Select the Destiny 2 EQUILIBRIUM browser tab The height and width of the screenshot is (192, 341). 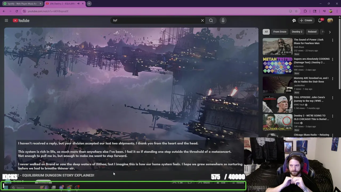tap(65, 4)
